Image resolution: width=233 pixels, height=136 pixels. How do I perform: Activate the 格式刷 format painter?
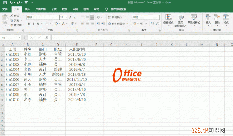(x=16, y=25)
